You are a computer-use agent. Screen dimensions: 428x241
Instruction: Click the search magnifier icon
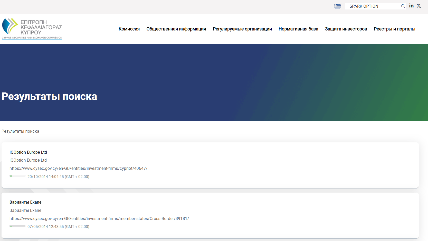pyautogui.click(x=403, y=6)
